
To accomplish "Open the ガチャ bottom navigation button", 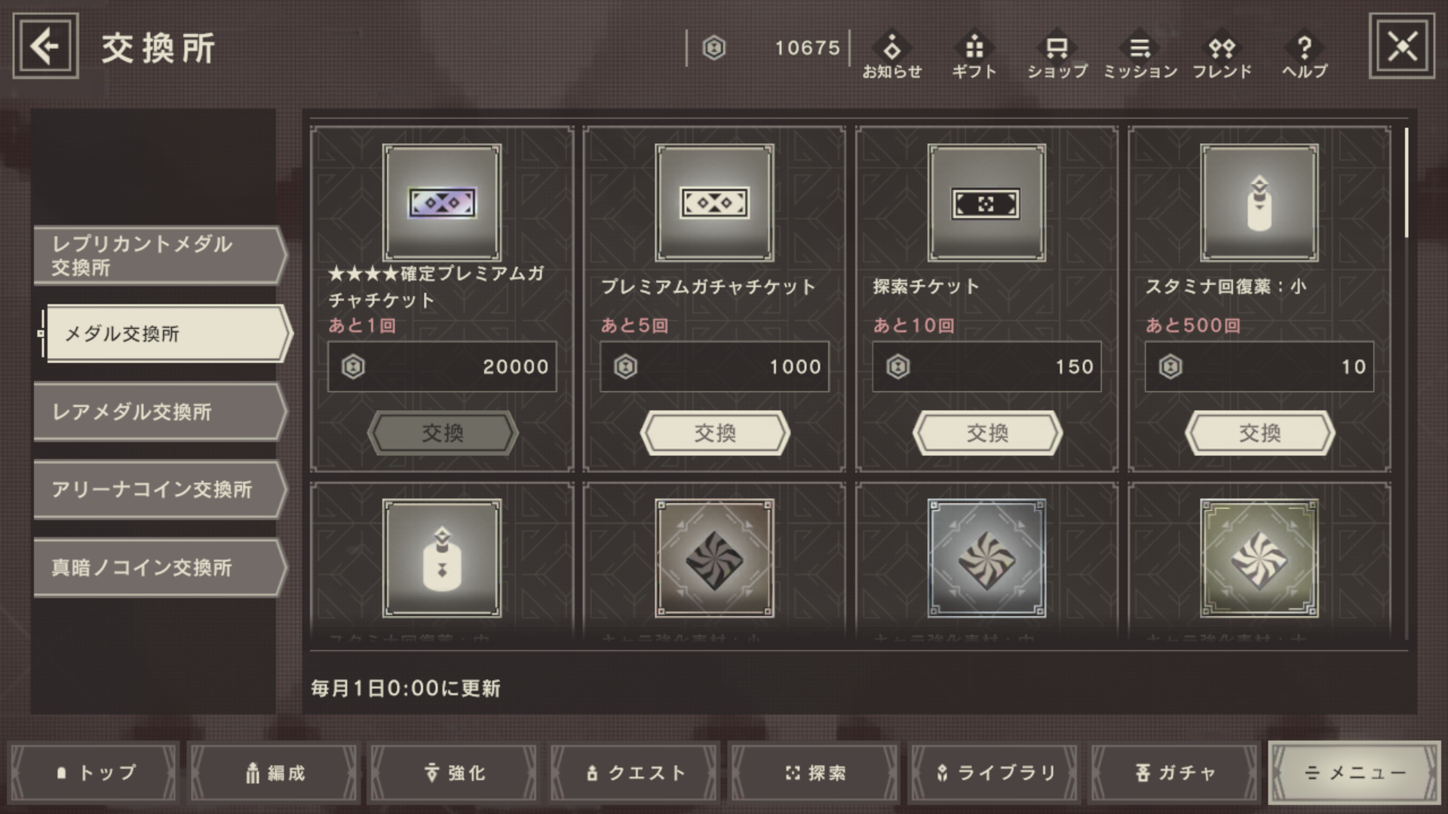I will pyautogui.click(x=1175, y=773).
